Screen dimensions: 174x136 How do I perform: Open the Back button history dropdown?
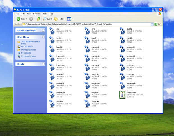(x=27, y=19)
